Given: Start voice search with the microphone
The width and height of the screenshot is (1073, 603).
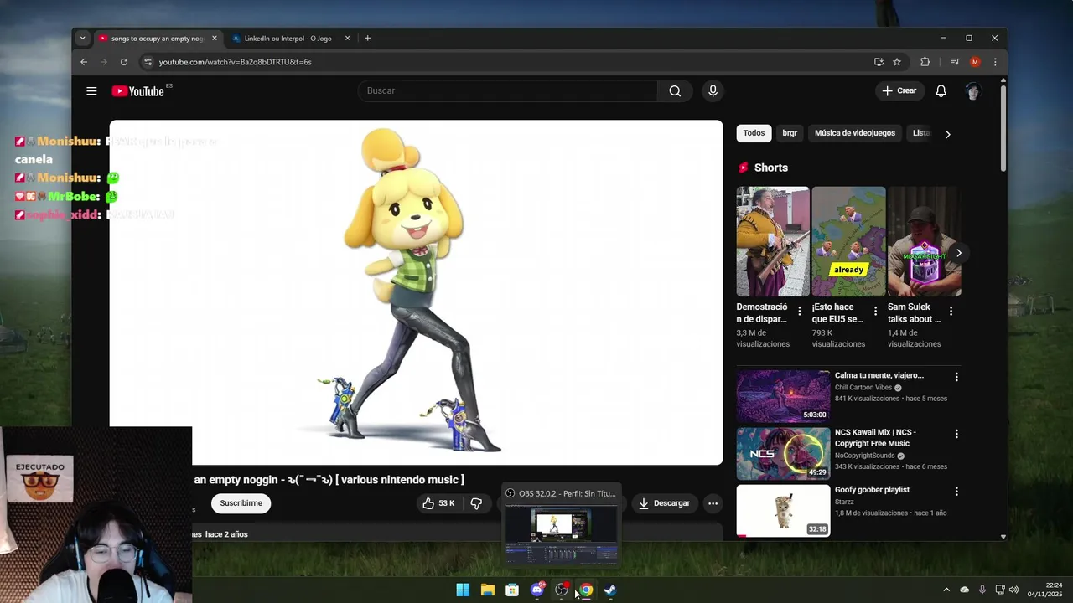Looking at the screenshot, I should pos(713,91).
